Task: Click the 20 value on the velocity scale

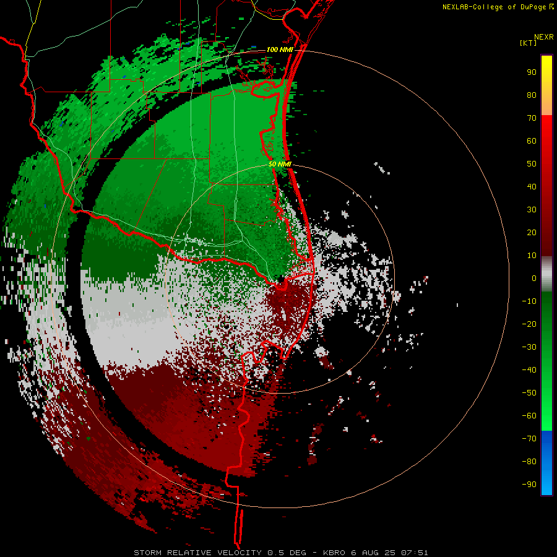Action: click(x=532, y=232)
